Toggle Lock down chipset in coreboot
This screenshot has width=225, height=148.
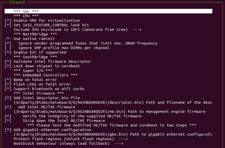8,66
